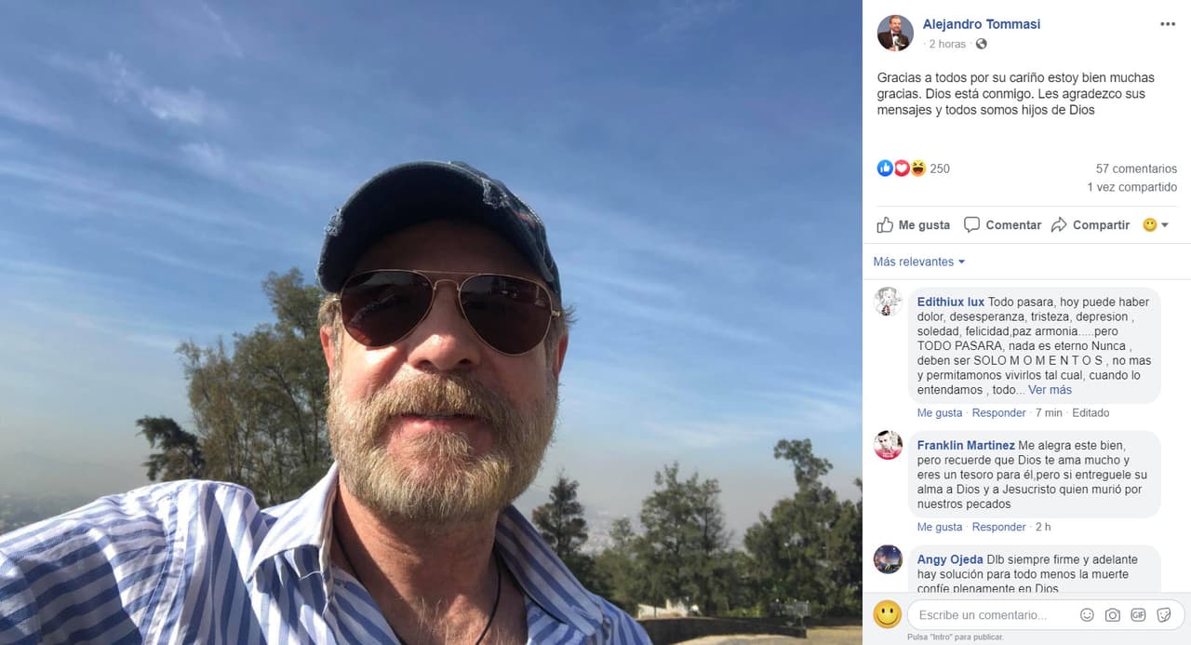Like Franklin Martinez's comment

tap(939, 526)
